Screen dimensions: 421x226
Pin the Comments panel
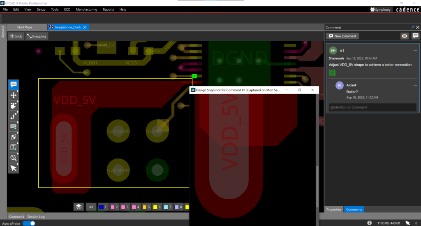412,28
